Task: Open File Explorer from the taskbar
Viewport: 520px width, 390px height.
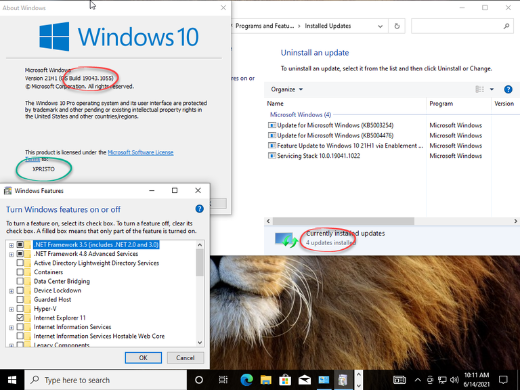Action: [x=265, y=380]
